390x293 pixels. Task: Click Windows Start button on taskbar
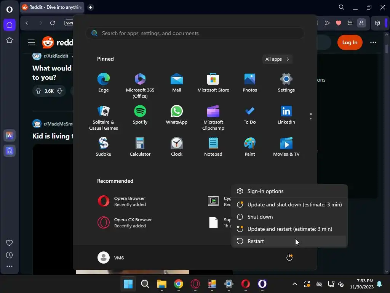click(128, 284)
